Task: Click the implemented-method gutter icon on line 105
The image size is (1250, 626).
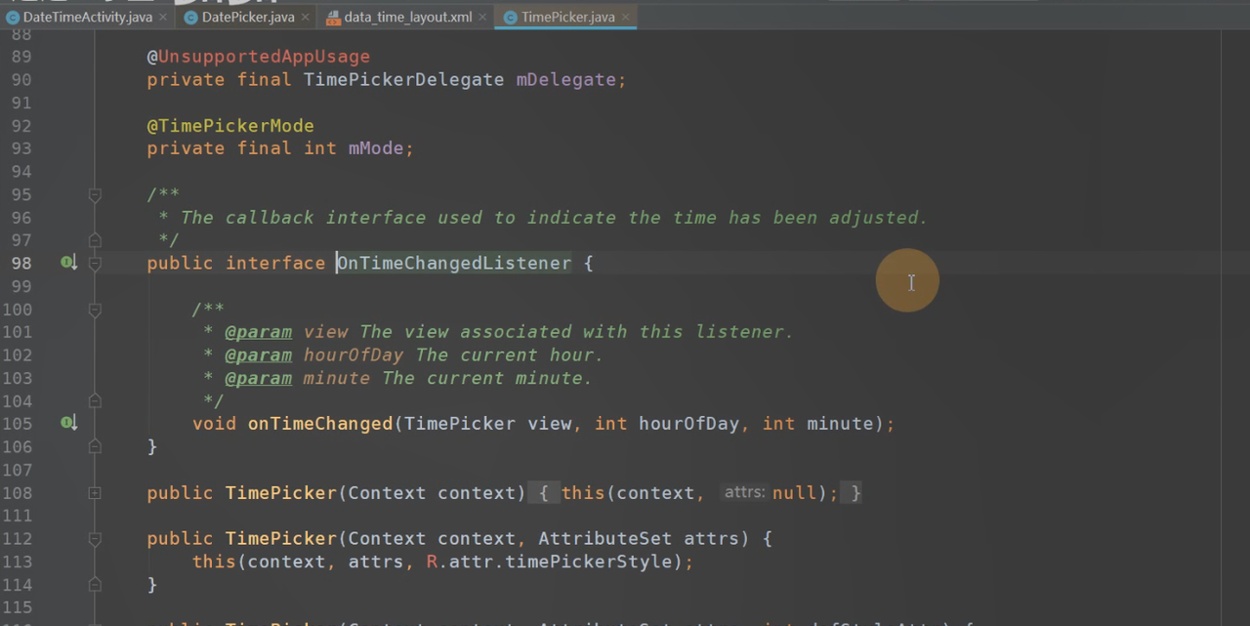Action: click(x=68, y=423)
